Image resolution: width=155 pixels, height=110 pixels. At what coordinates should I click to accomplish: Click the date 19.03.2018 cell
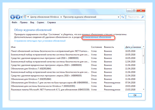point(130,86)
